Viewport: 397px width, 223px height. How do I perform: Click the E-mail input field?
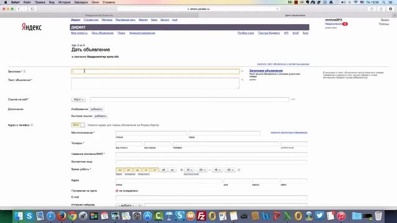click(212, 198)
